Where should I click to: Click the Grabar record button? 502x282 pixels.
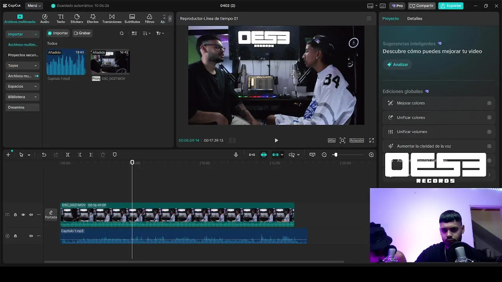[x=82, y=33]
